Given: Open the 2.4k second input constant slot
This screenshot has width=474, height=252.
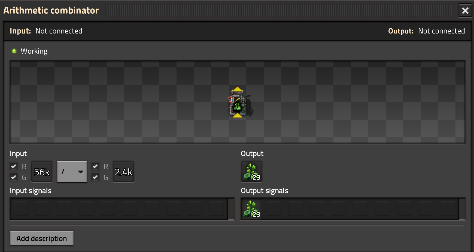Looking at the screenshot, I should [123, 172].
